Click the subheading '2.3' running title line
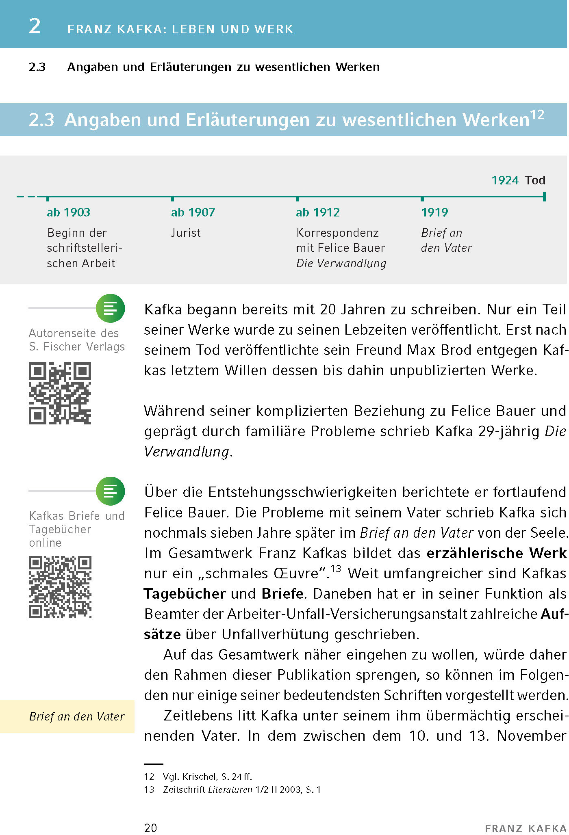The width and height of the screenshot is (569, 835). coord(204,67)
